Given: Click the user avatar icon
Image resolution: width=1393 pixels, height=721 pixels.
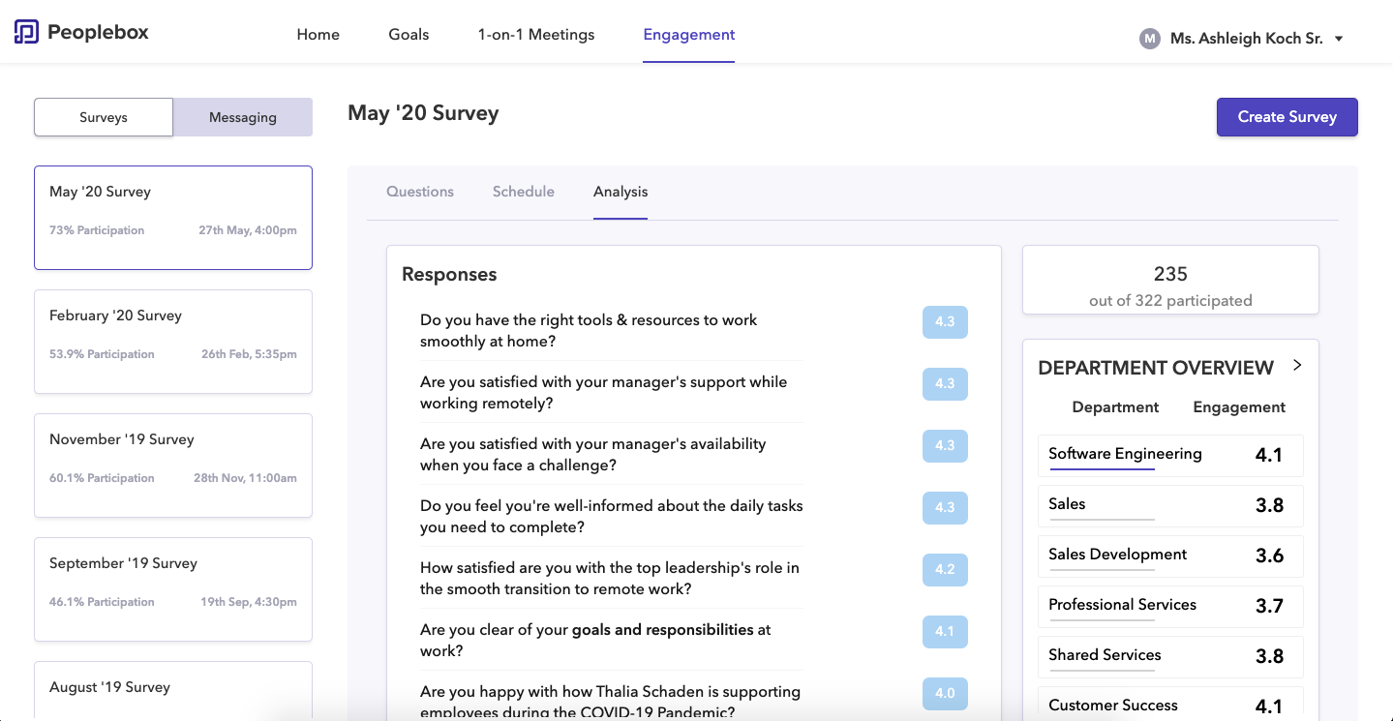Looking at the screenshot, I should pos(1149,39).
